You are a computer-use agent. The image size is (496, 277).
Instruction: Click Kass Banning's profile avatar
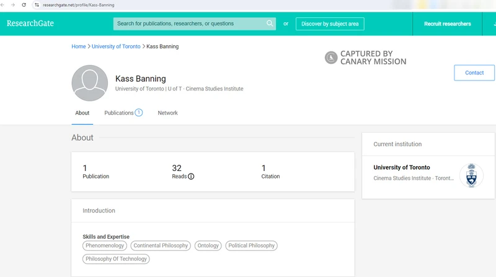[x=90, y=83]
